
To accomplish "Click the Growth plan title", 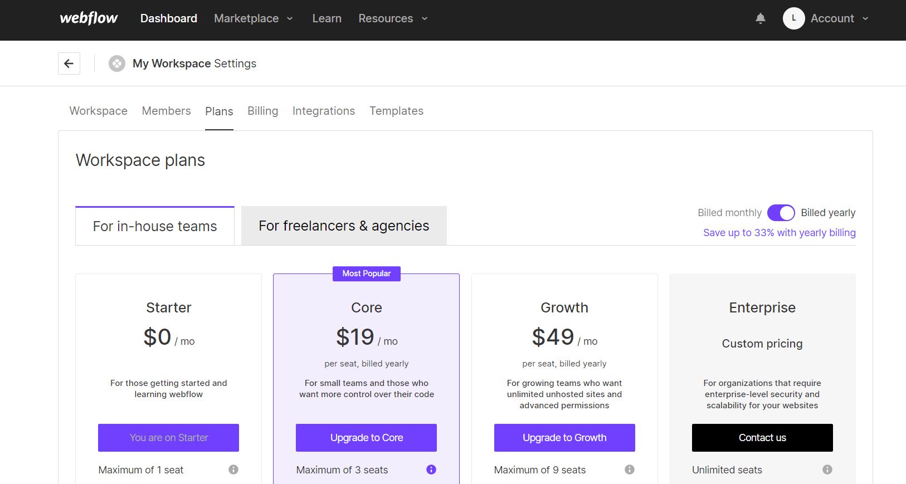I will coord(564,307).
